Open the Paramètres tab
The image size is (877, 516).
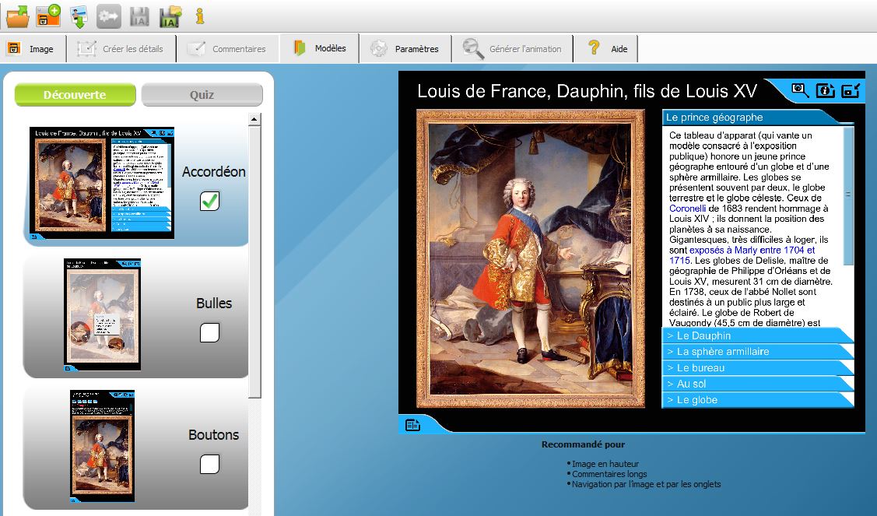[x=405, y=48]
